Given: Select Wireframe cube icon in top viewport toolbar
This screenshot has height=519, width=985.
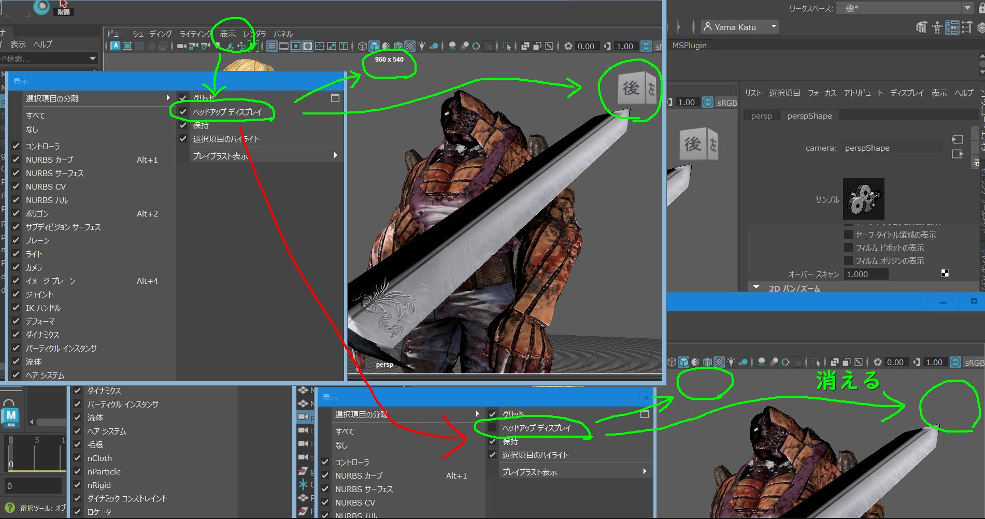Looking at the screenshot, I should pos(362,46).
